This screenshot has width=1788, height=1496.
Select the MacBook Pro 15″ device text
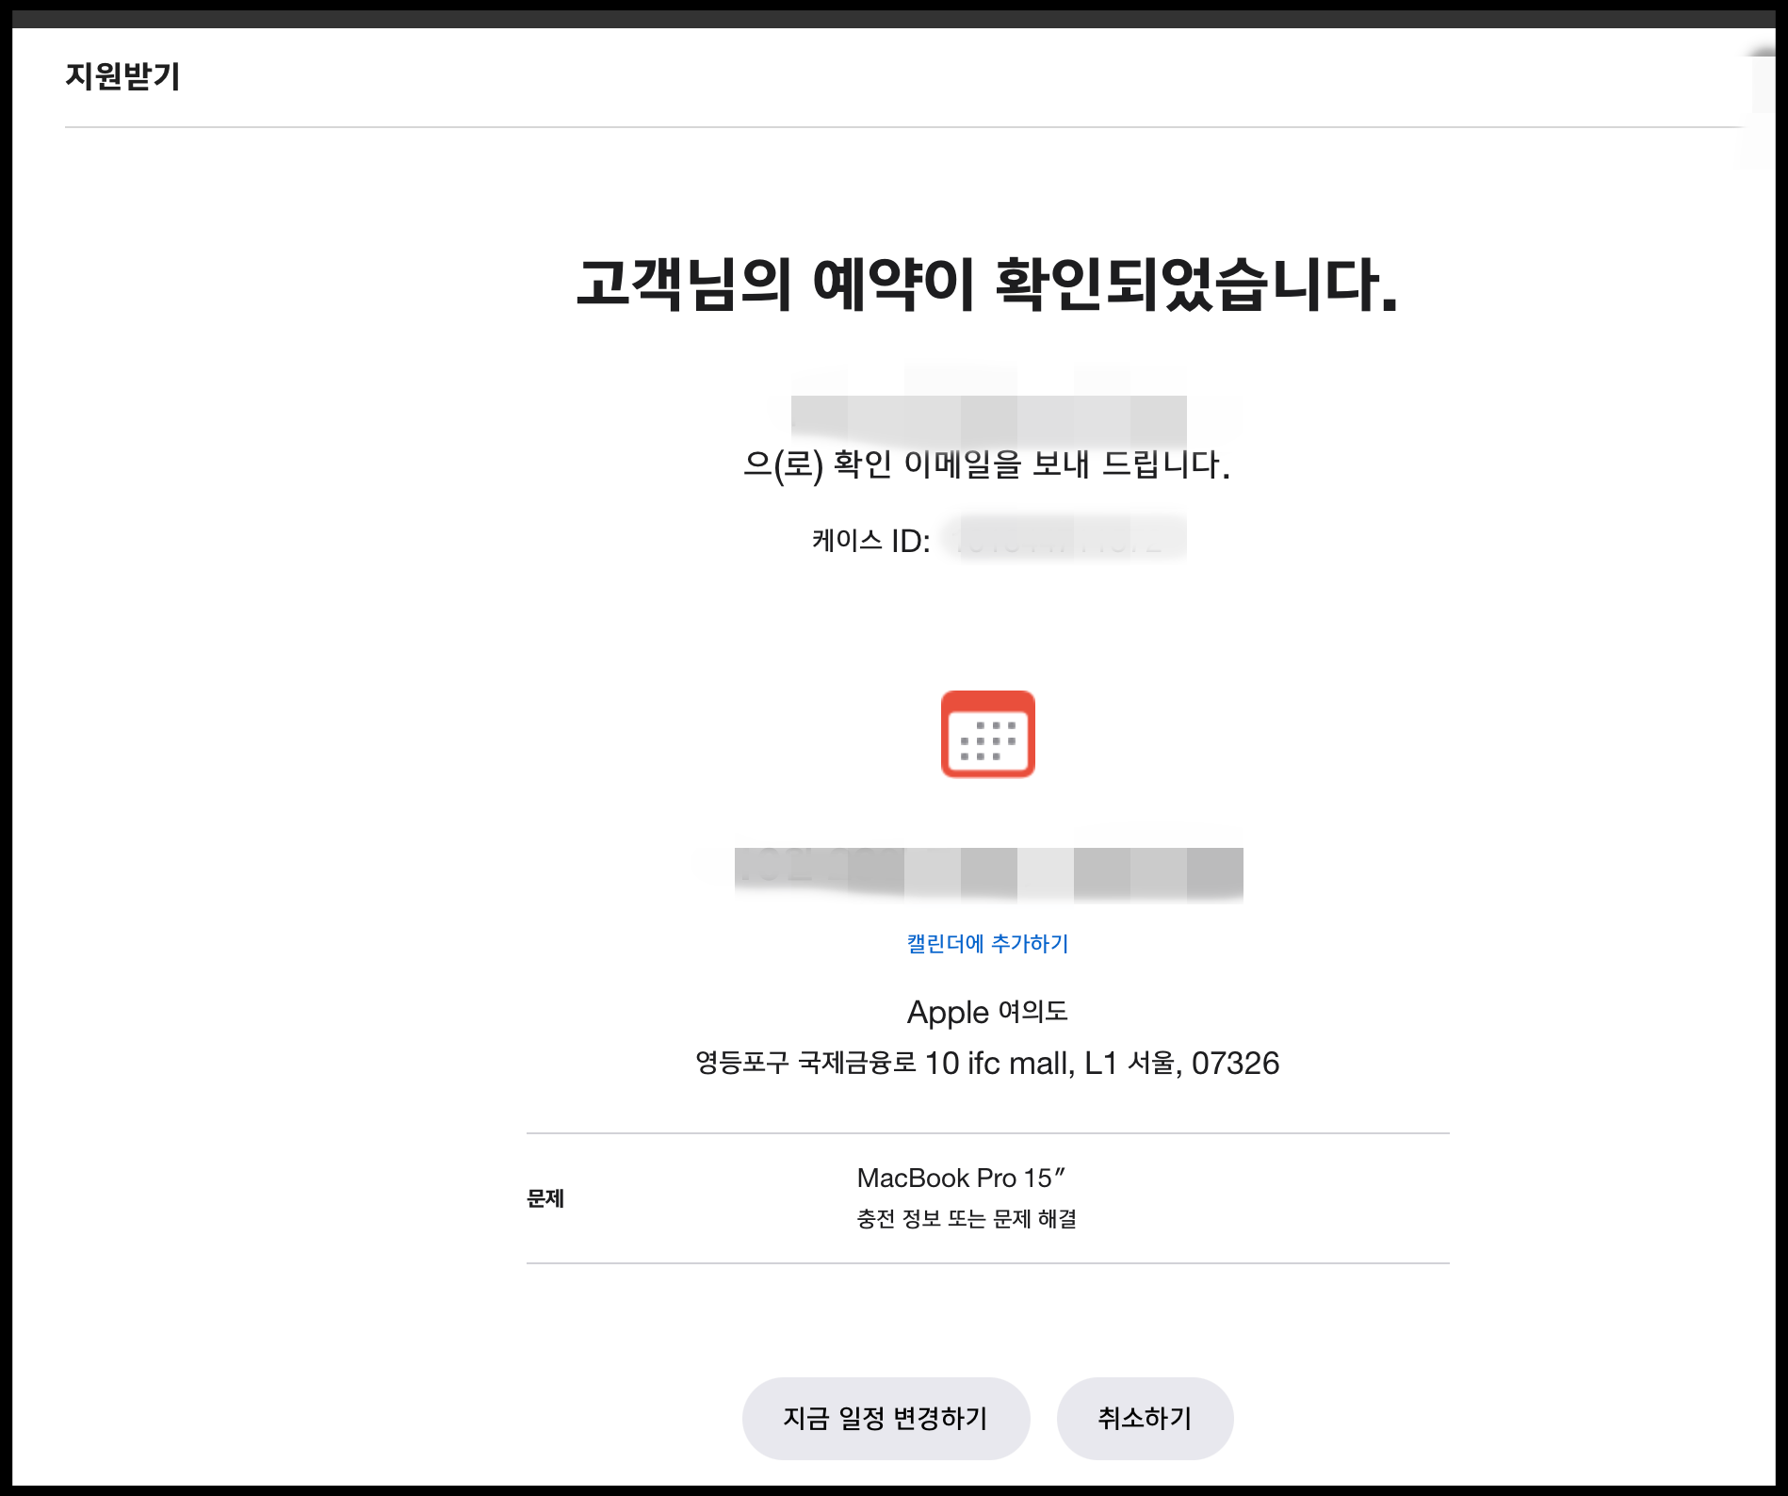pyautogui.click(x=961, y=1178)
